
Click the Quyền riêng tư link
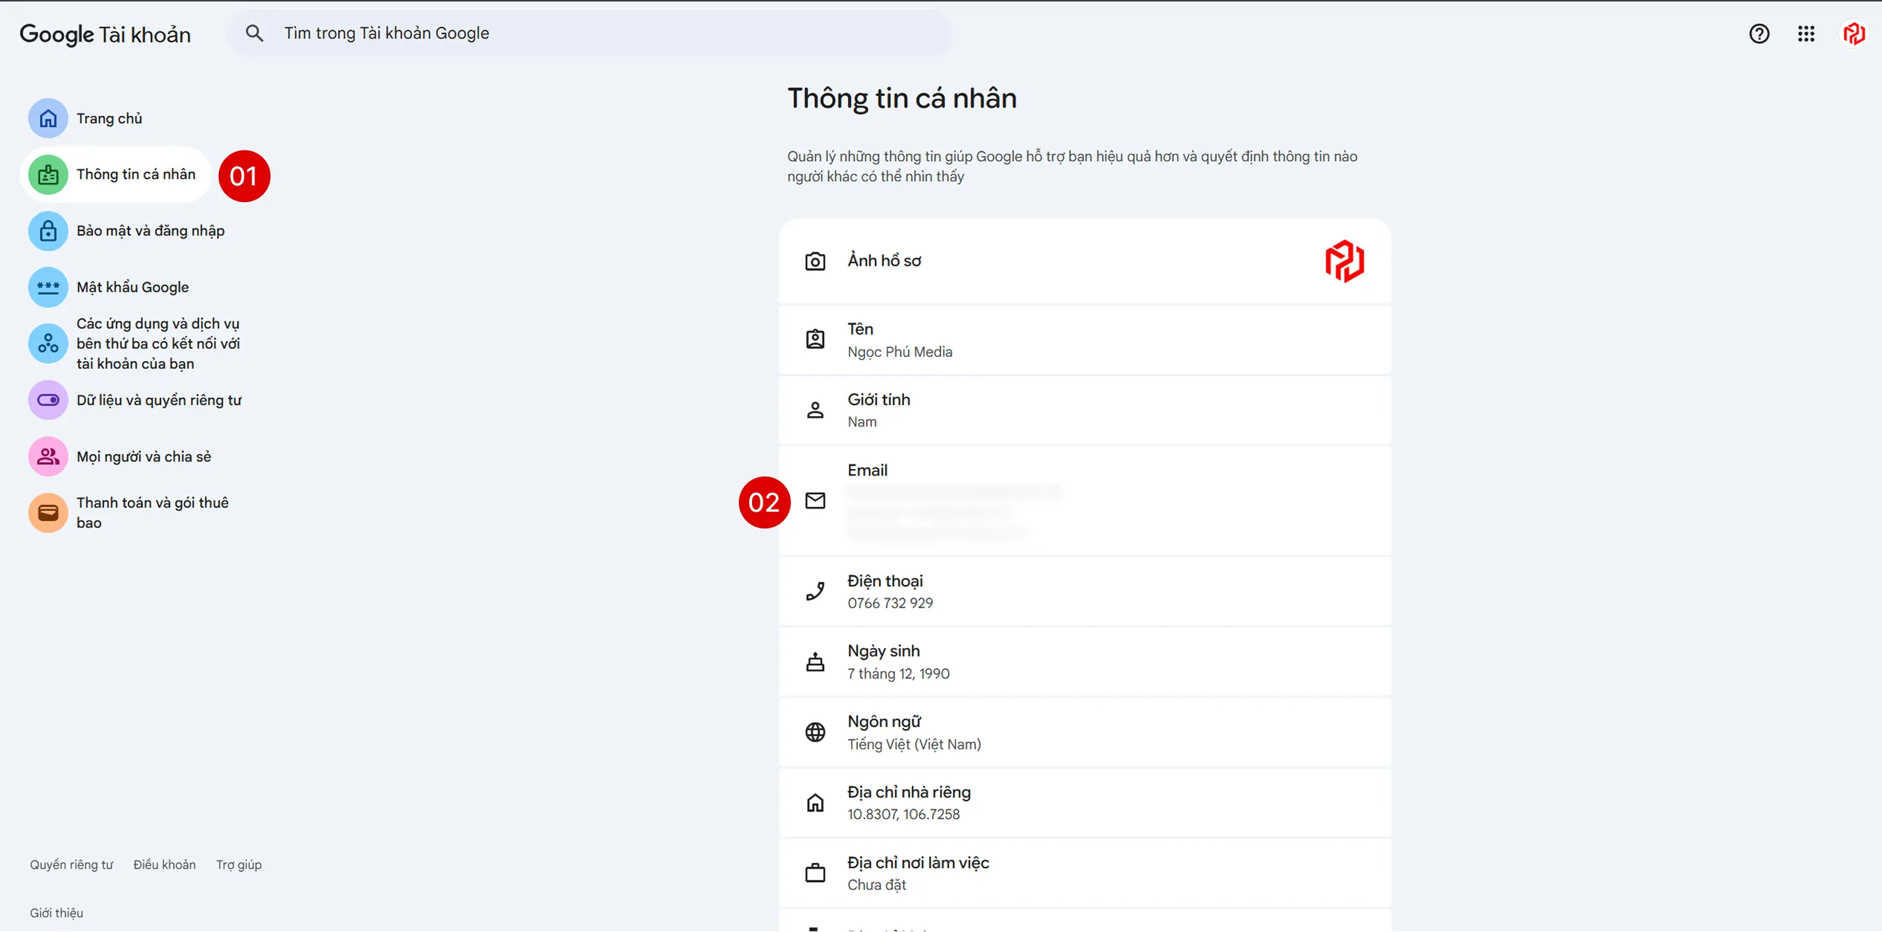click(71, 864)
